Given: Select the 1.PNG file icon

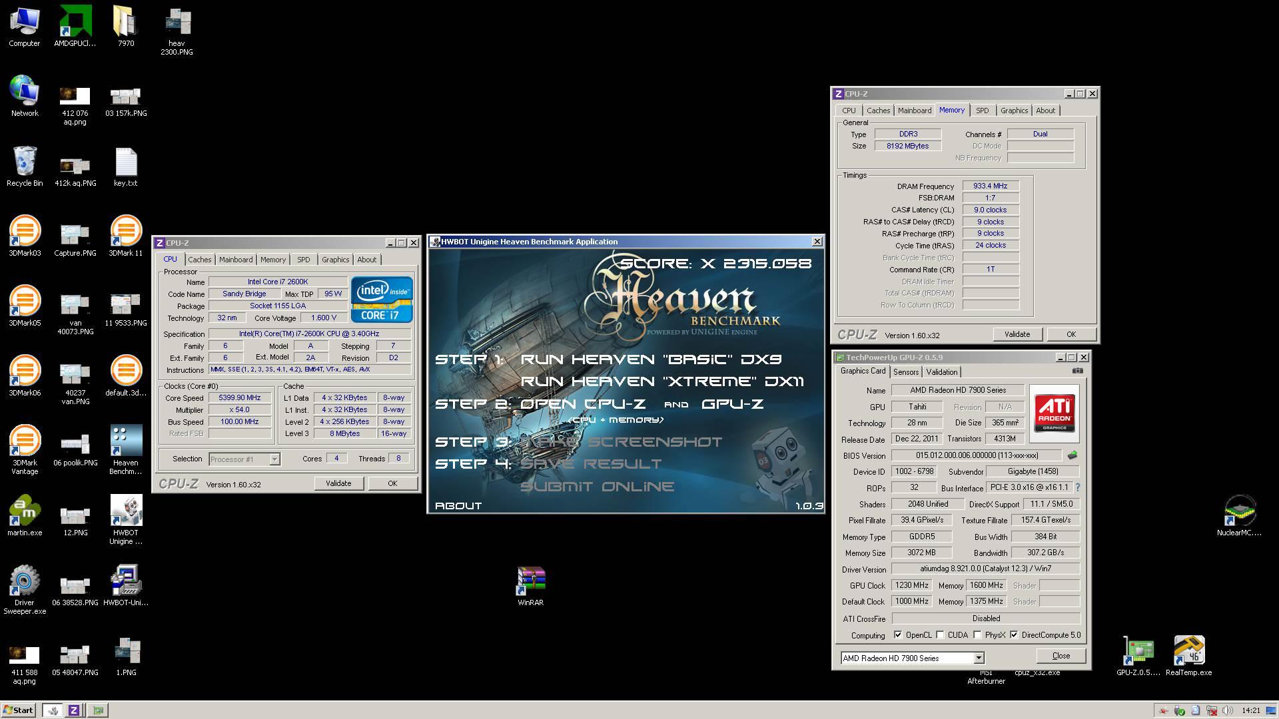Looking at the screenshot, I should [x=126, y=656].
